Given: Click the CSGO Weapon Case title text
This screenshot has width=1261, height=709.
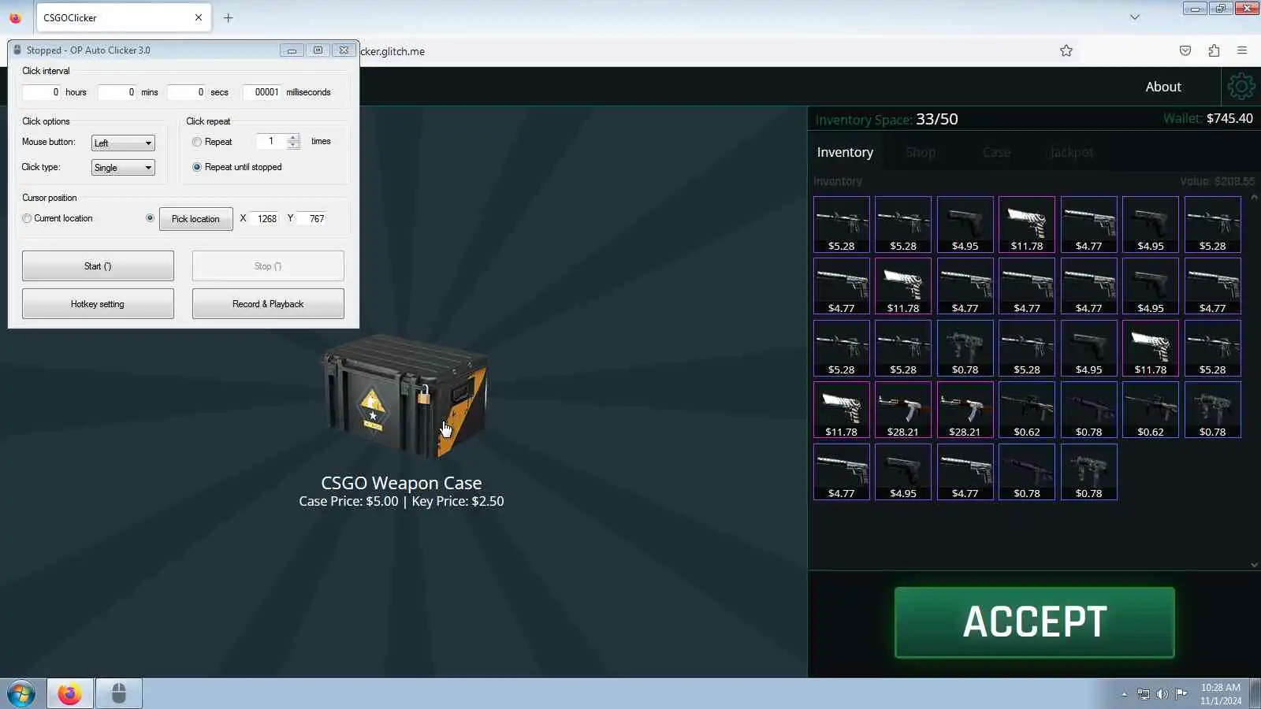Looking at the screenshot, I should (401, 483).
